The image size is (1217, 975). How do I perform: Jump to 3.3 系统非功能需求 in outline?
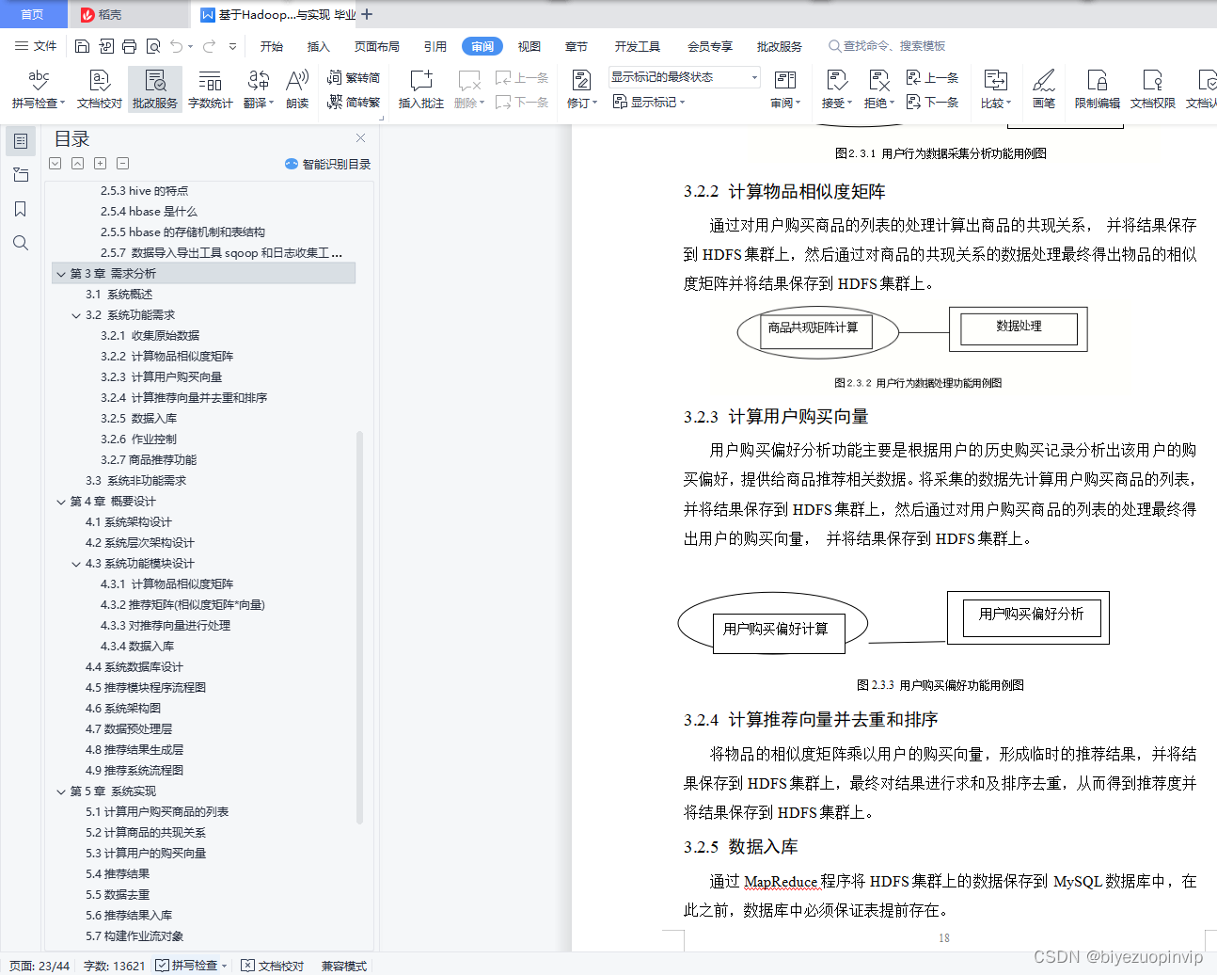coord(135,481)
